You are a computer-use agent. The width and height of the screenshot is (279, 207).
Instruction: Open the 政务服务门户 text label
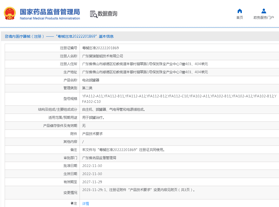pos(264,18)
